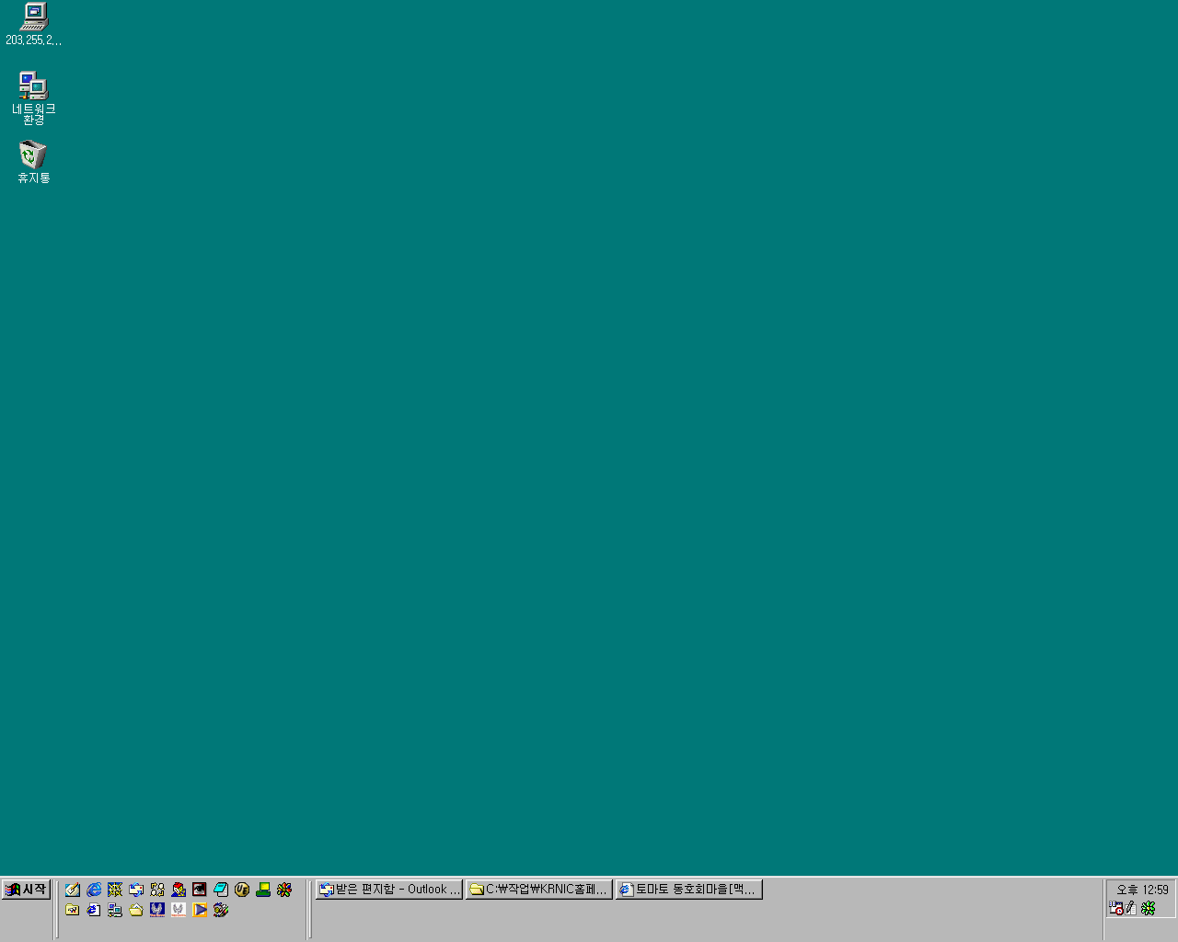Open Outlook Express envelope icon in Quick Launch
1178x942 pixels.
[x=136, y=890]
